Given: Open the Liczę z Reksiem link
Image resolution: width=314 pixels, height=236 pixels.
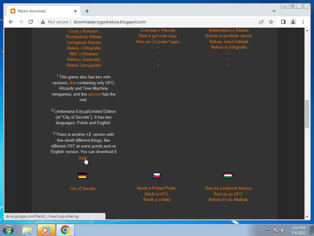Looking at the screenshot, I should tap(83, 31).
